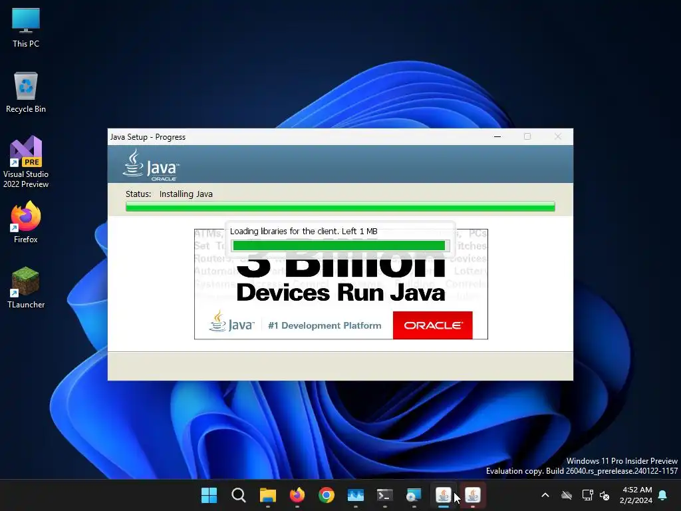Select the TLauncher desktop shortcut
This screenshot has width=681, height=511.
pyautogui.click(x=26, y=287)
